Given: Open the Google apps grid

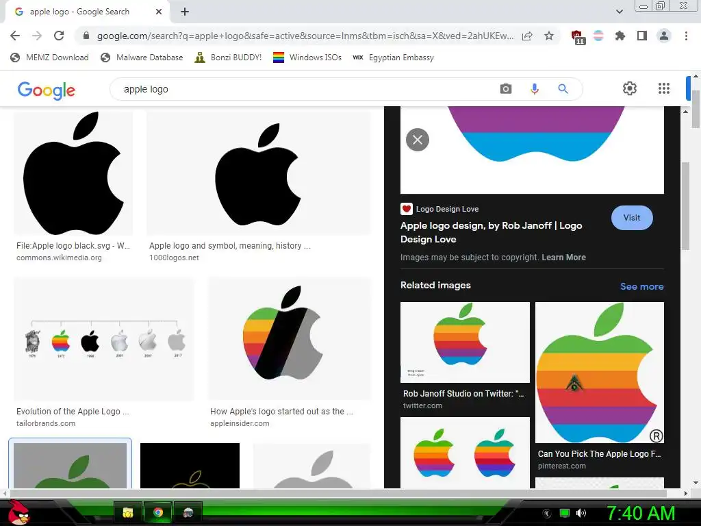Looking at the screenshot, I should 664,88.
